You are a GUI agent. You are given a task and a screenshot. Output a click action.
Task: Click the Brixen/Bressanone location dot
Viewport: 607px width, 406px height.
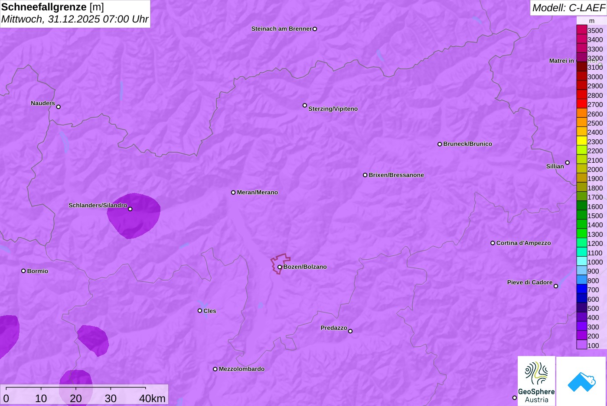(365, 175)
